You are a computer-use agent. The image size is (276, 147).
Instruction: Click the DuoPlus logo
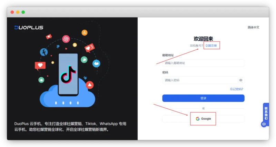[x=29, y=28]
